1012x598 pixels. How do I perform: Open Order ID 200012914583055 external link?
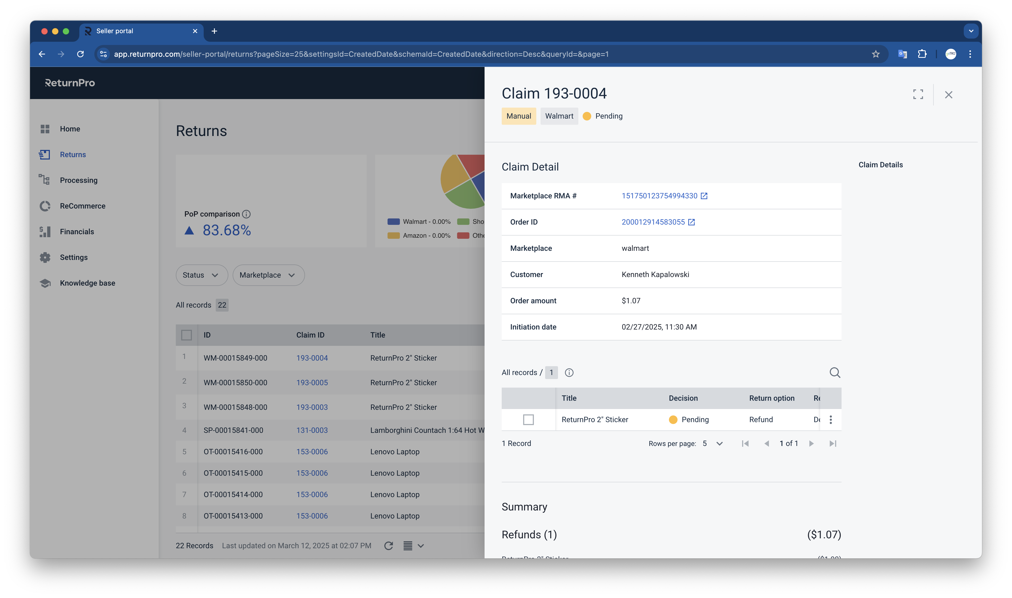point(653,222)
